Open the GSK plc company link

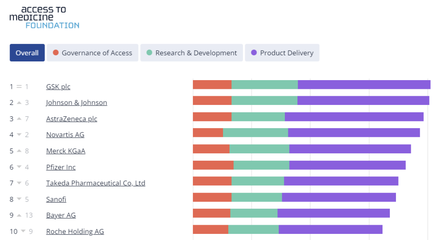[58, 86]
